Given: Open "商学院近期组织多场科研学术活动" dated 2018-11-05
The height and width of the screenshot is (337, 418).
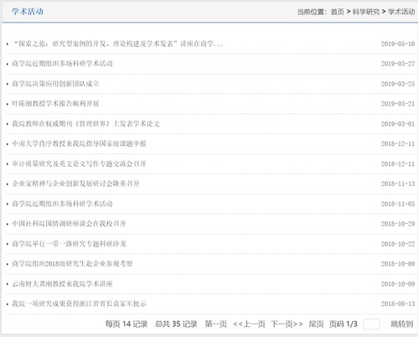Looking at the screenshot, I should click(x=62, y=204).
